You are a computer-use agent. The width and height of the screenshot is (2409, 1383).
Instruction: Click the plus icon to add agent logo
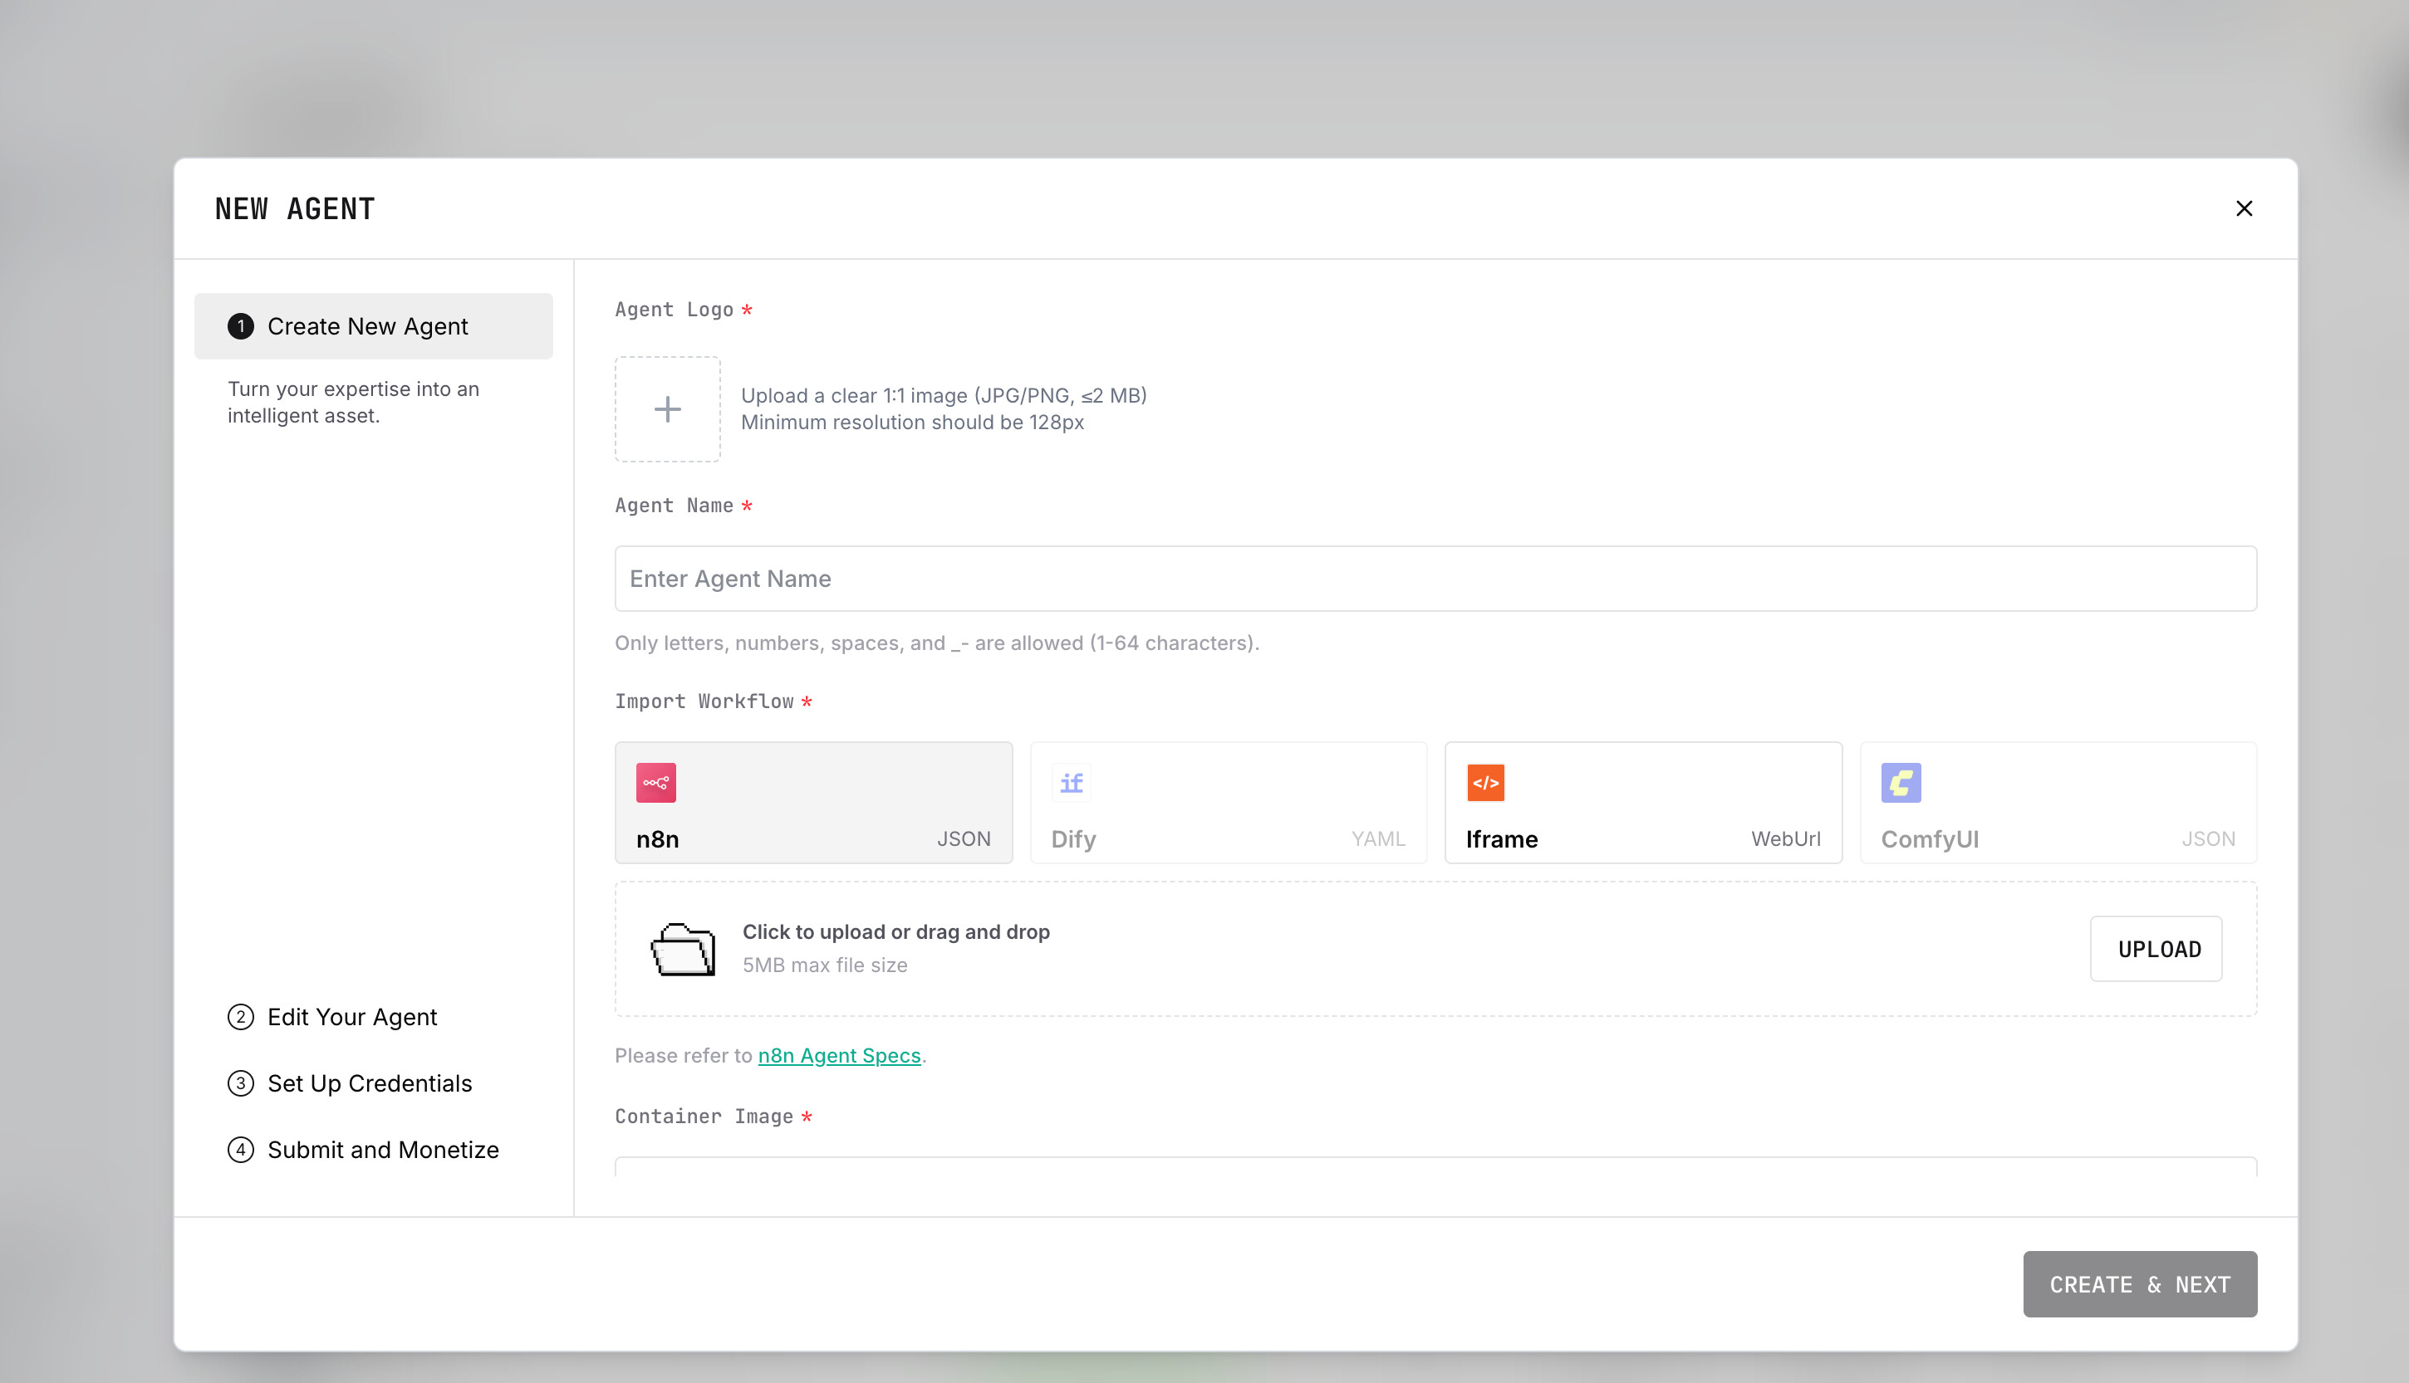point(667,409)
